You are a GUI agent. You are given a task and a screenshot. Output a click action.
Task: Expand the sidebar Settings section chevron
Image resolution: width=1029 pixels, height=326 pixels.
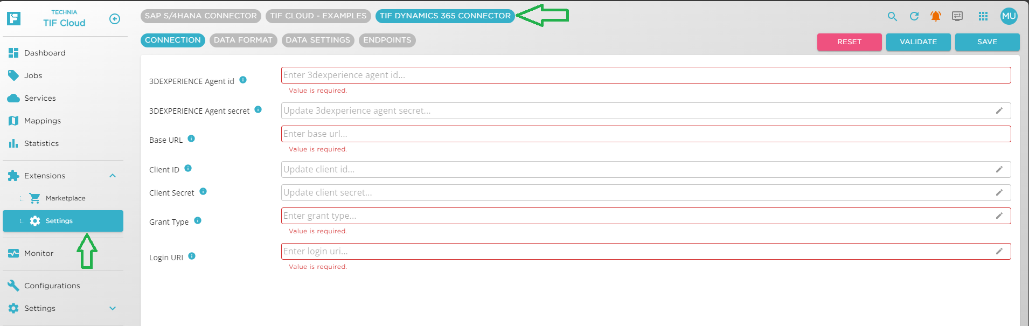point(113,308)
